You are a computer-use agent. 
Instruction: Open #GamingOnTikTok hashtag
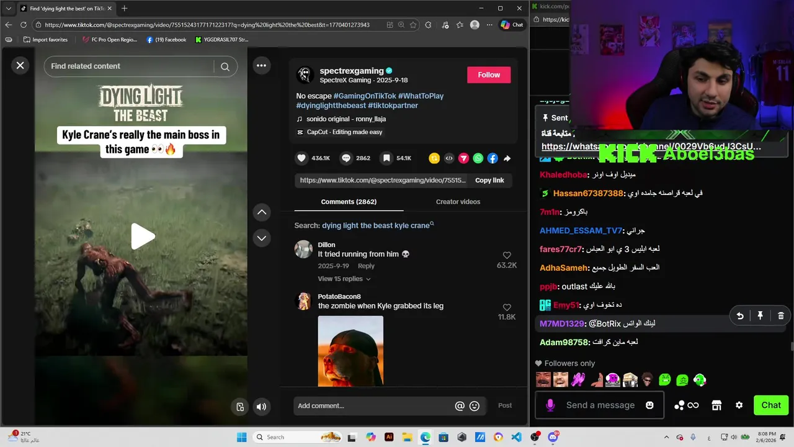pos(365,96)
